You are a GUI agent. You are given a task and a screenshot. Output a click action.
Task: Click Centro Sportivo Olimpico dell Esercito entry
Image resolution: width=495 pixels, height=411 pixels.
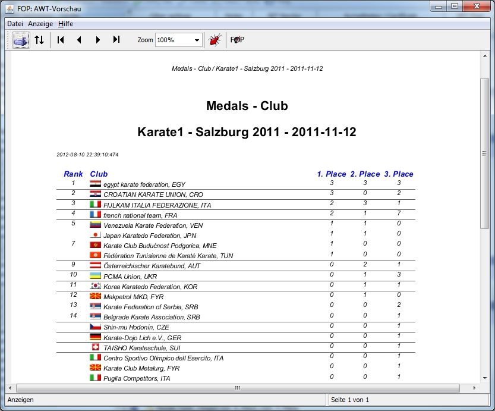[163, 358]
